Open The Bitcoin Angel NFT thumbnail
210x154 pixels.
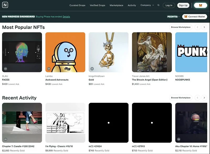(x=152, y=52)
